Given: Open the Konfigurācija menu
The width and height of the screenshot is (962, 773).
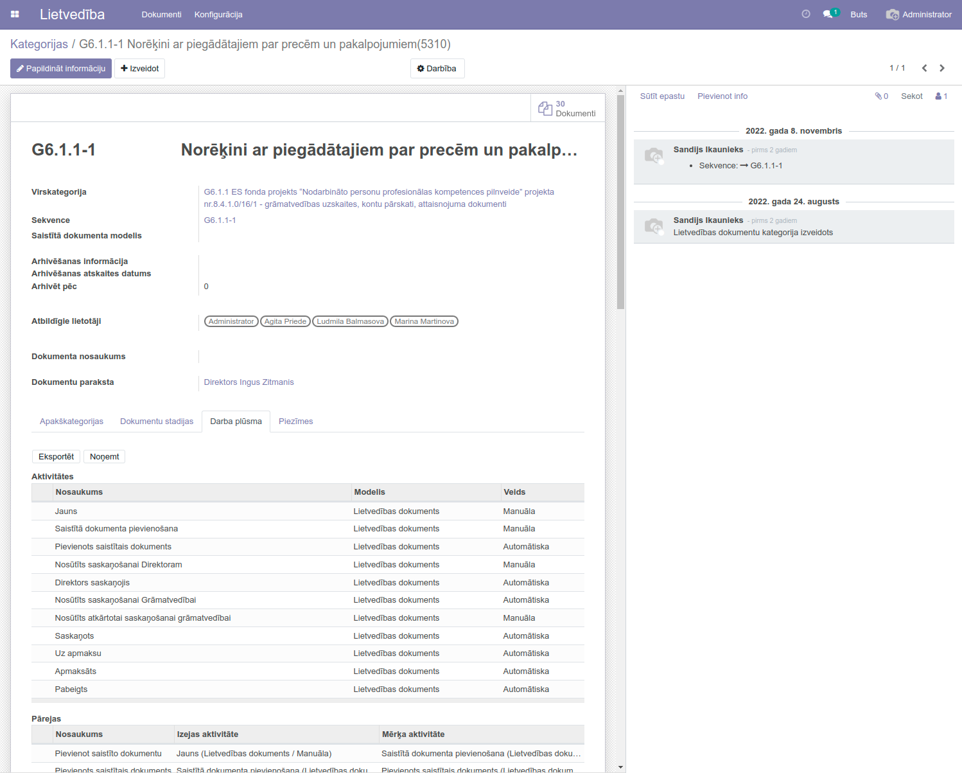Looking at the screenshot, I should (218, 14).
